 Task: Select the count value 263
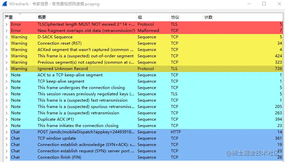click(x=278, y=113)
